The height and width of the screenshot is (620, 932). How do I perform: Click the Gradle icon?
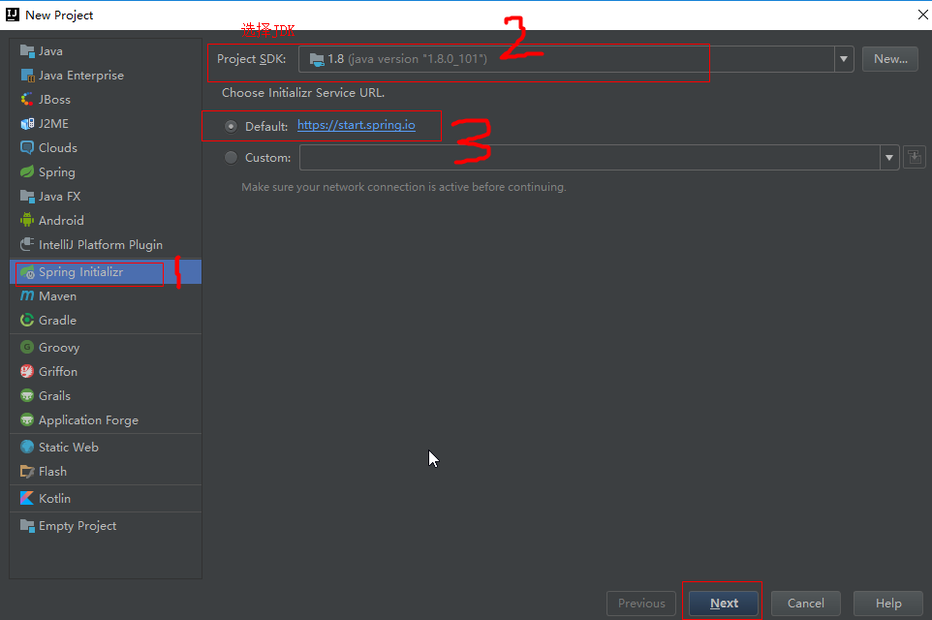(27, 320)
